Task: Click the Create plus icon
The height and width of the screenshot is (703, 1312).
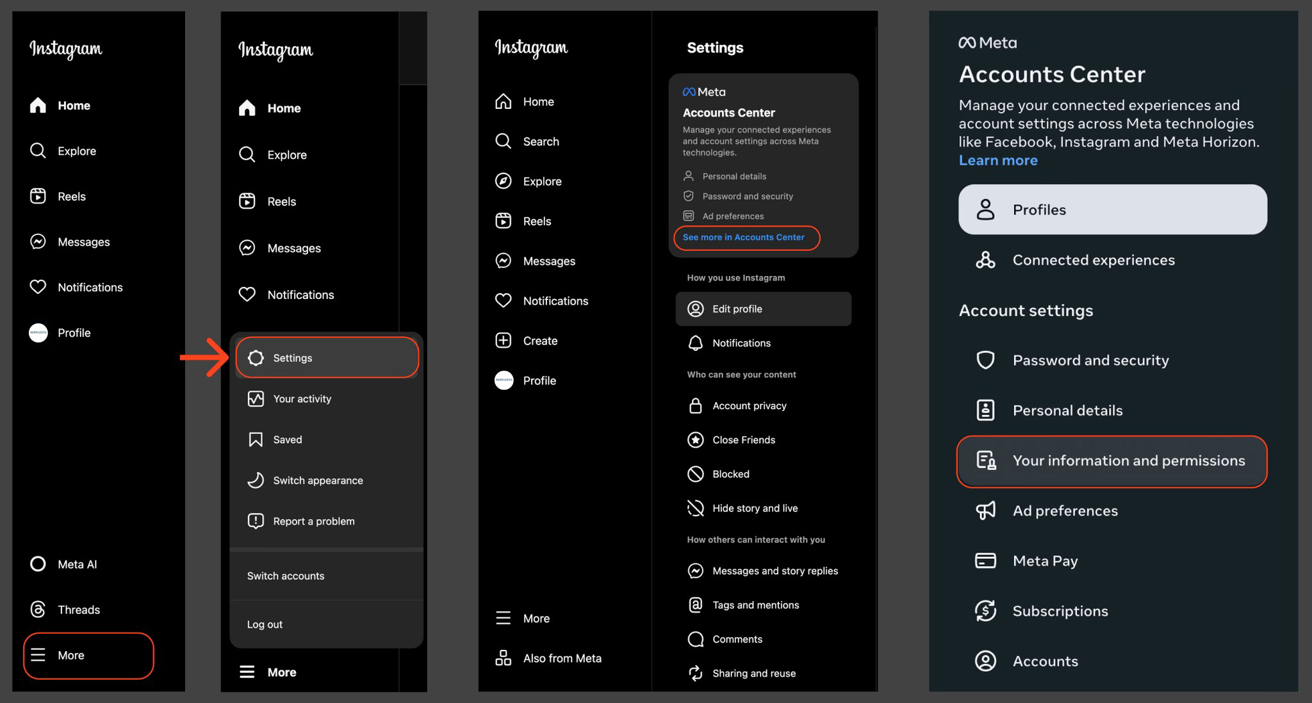Action: click(504, 340)
